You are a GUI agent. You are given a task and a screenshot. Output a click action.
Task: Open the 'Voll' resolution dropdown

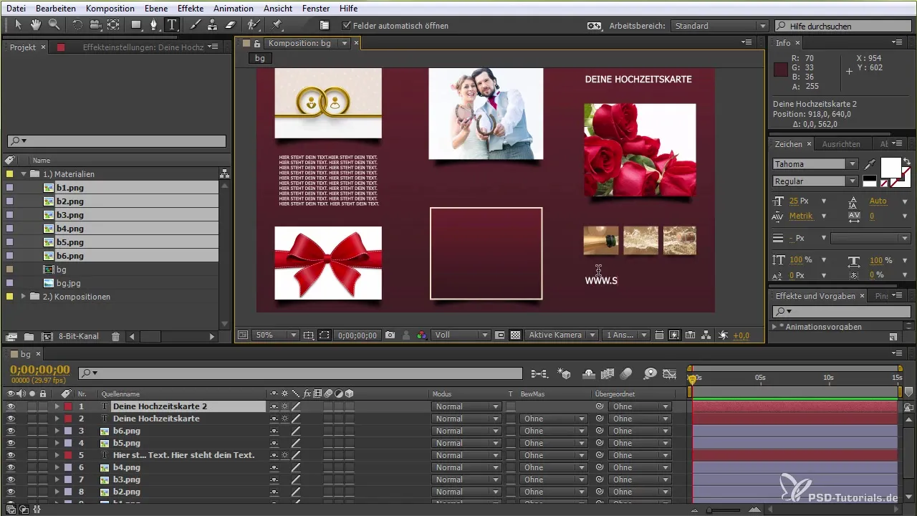coord(461,335)
